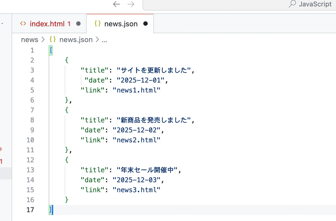Switch to the index.html tab
The image size is (336, 221).
click(50, 24)
